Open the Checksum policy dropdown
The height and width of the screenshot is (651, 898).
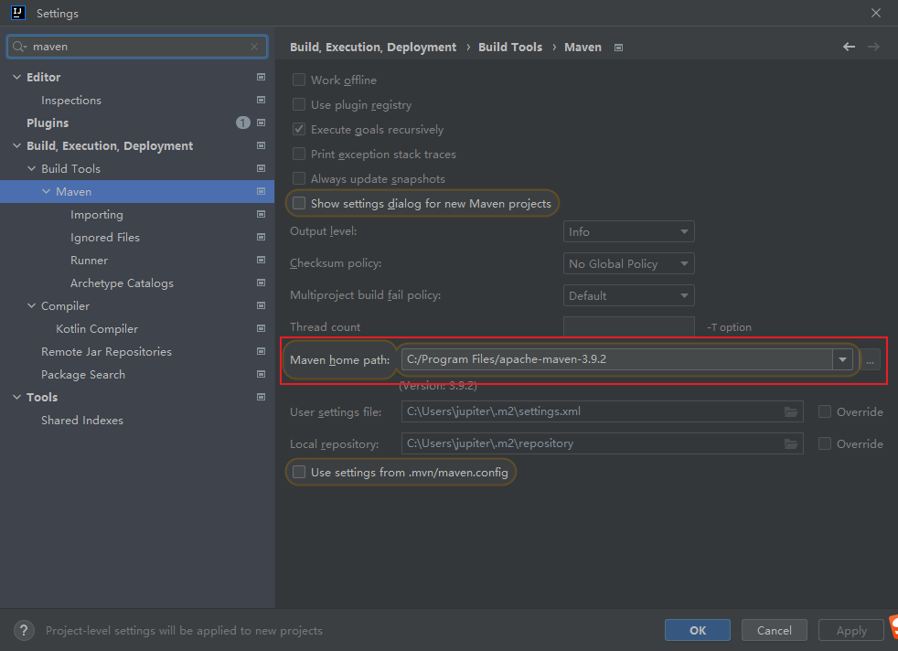[629, 263]
